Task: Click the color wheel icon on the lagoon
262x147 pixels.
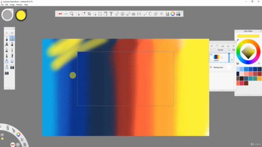Action: (x=18, y=134)
